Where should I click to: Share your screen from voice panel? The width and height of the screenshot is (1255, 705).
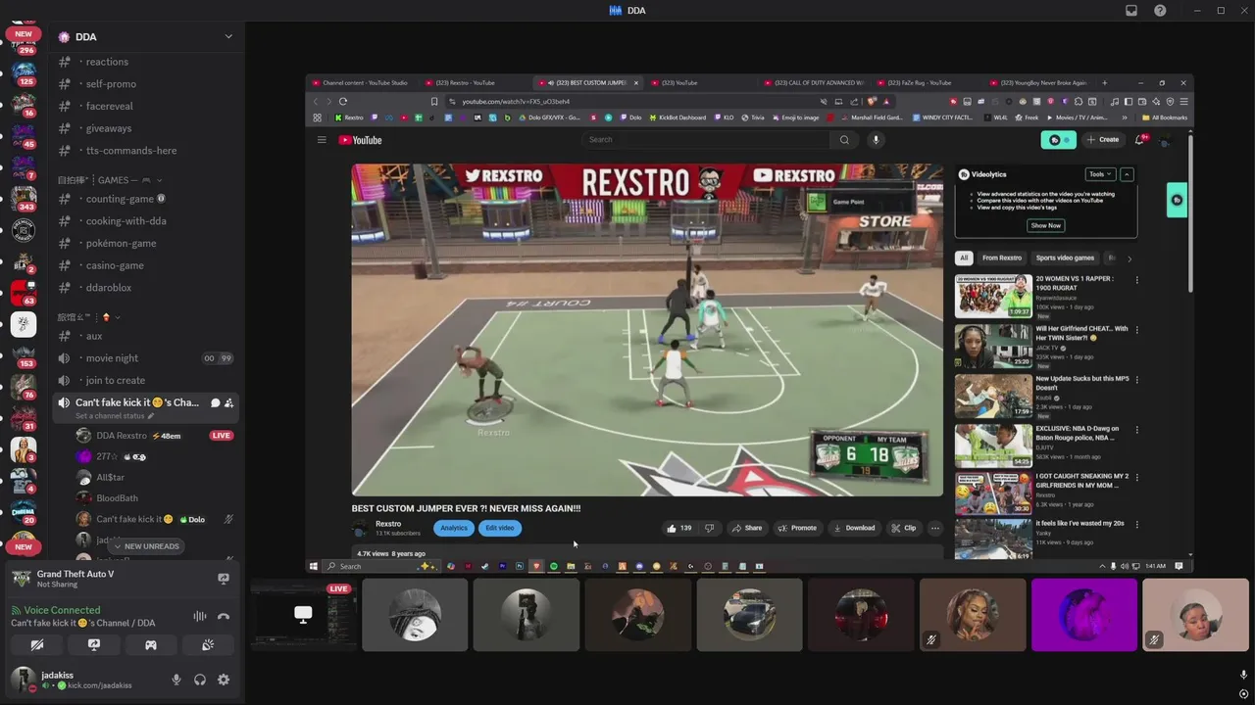(94, 645)
